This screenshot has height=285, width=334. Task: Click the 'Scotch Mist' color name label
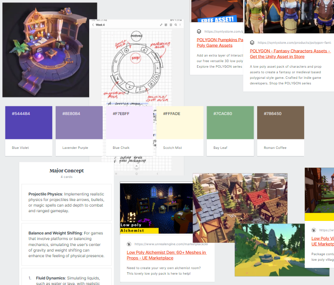(x=172, y=148)
